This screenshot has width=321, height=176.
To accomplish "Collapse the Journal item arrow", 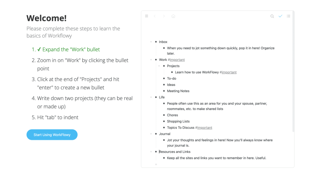I will pos(151,134).
